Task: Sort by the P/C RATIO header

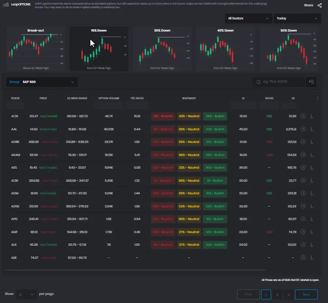Action: pos(137,98)
